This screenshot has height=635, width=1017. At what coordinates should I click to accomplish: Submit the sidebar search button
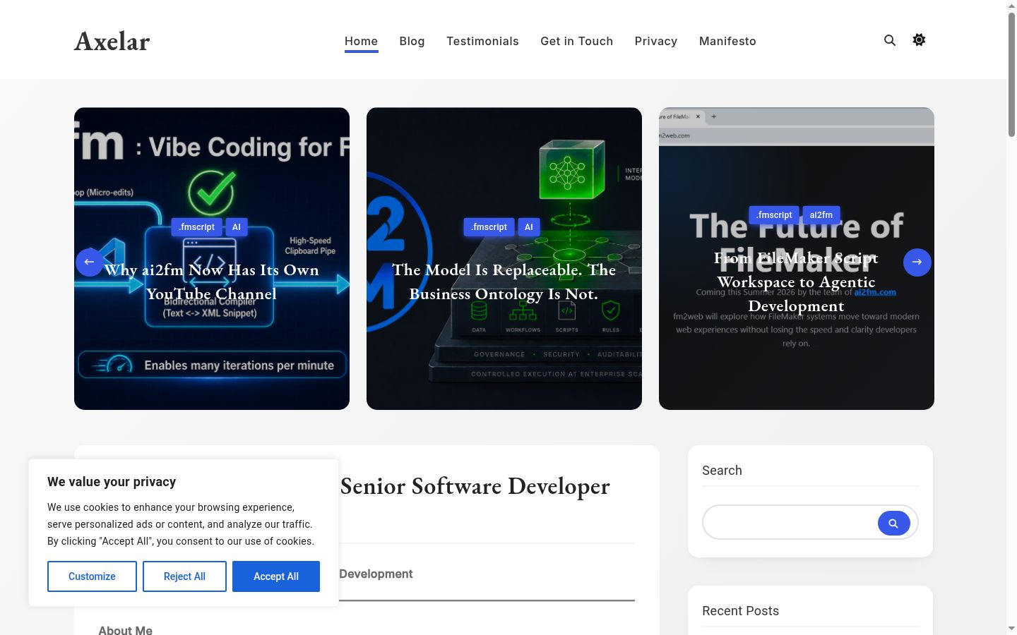[x=893, y=523]
